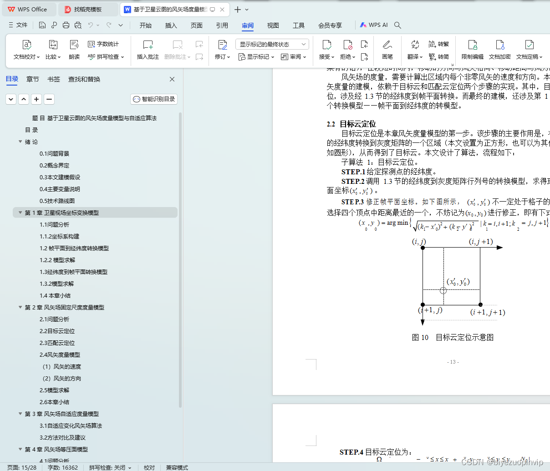Viewport: 550px width, 471px height.
Task: Click 拼写检查: 关闭 in status bar
Action: pyautogui.click(x=110, y=467)
